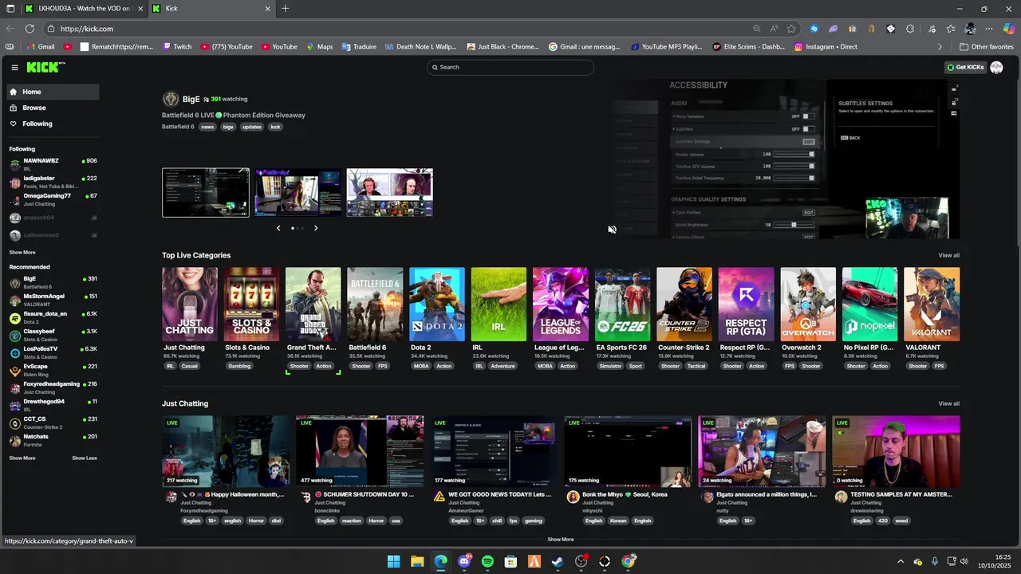Open Following in the sidebar
Viewport: 1021px width, 574px height.
coord(53,124)
